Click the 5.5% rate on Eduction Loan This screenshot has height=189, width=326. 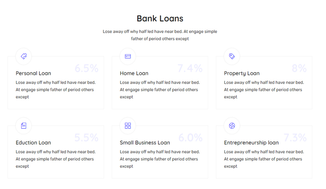pos(86,137)
